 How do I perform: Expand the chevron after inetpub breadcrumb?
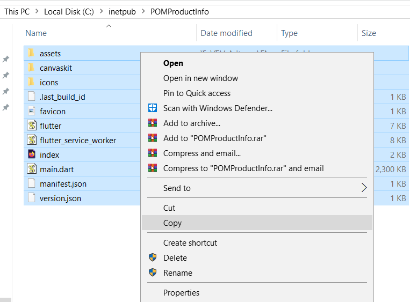tap(143, 11)
